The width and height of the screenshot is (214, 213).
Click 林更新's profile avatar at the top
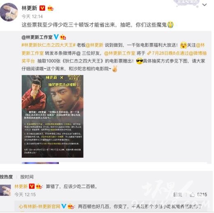[9, 12]
